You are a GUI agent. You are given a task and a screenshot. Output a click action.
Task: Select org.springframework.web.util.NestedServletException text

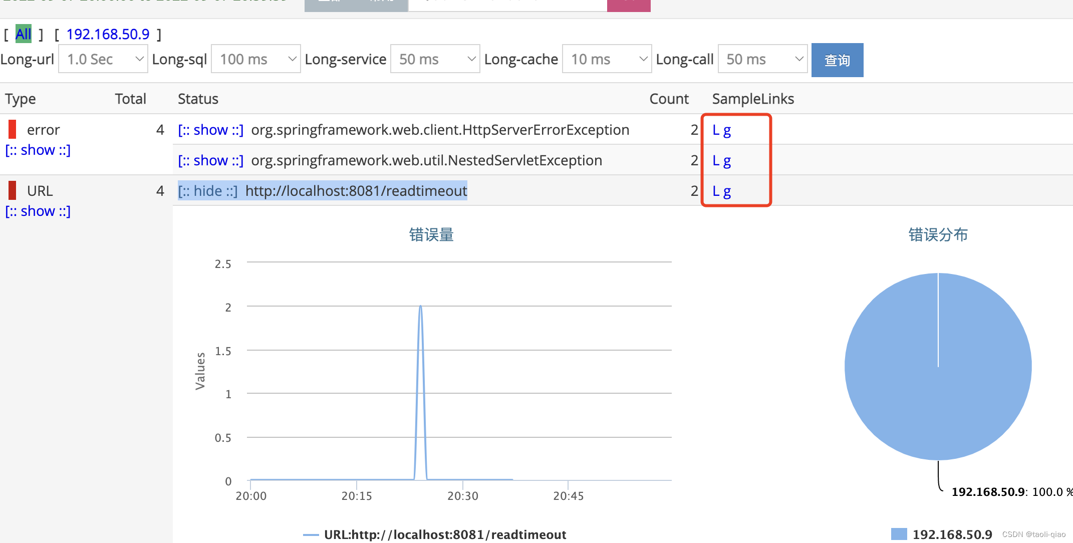pos(426,160)
